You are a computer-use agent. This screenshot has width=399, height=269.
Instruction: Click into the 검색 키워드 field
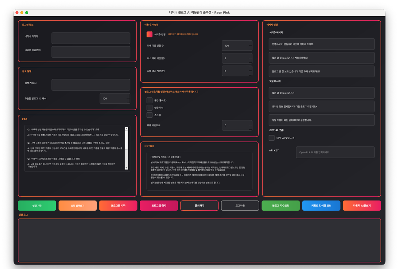pyautogui.click(x=91, y=85)
